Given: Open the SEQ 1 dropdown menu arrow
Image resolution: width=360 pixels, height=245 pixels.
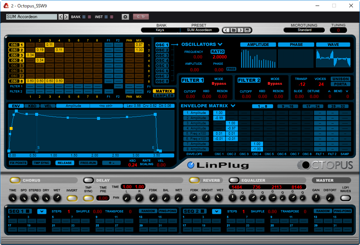Looking at the screenshot, I should click(42, 211).
